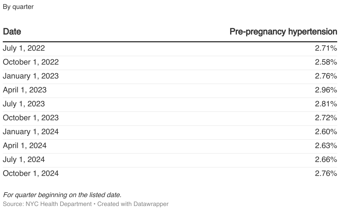Click the 2.58% value cell
Screen dimensions: 340x211
pos(326,62)
